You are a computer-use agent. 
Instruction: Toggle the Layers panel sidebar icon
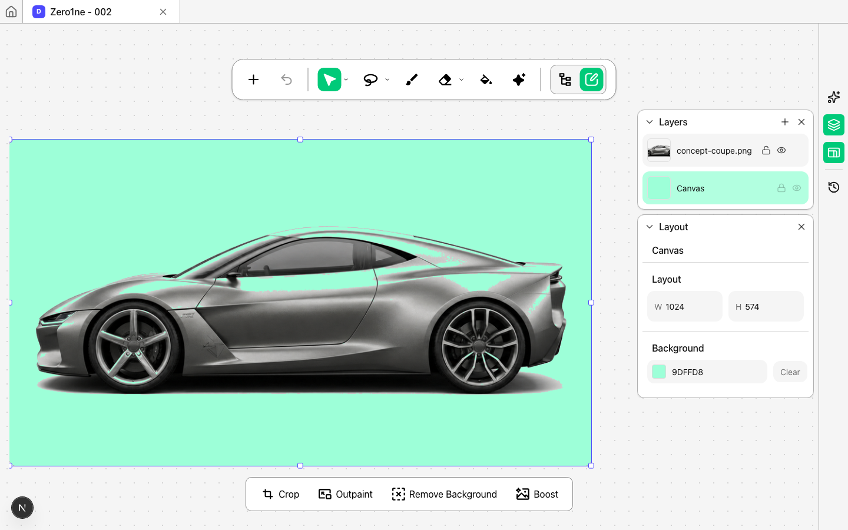tap(834, 125)
